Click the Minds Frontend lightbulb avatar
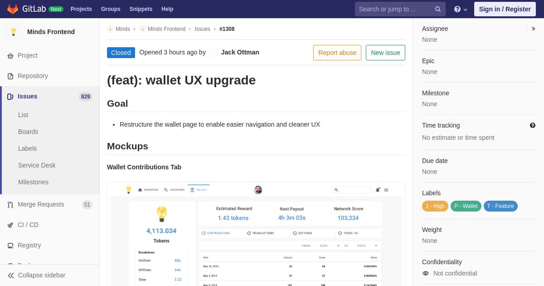This screenshot has height=286, width=544. (x=14, y=32)
